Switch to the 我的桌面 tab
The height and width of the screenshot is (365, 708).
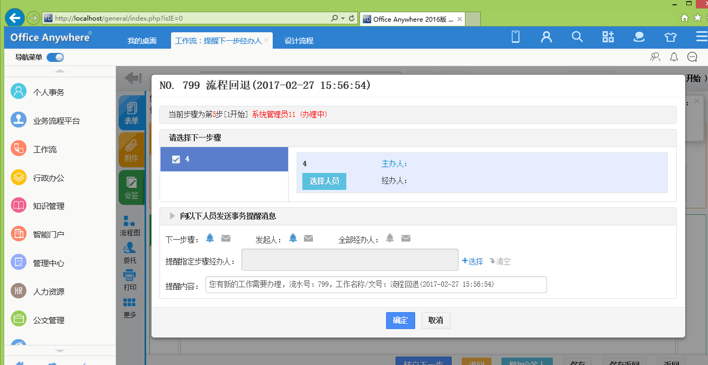(142, 41)
